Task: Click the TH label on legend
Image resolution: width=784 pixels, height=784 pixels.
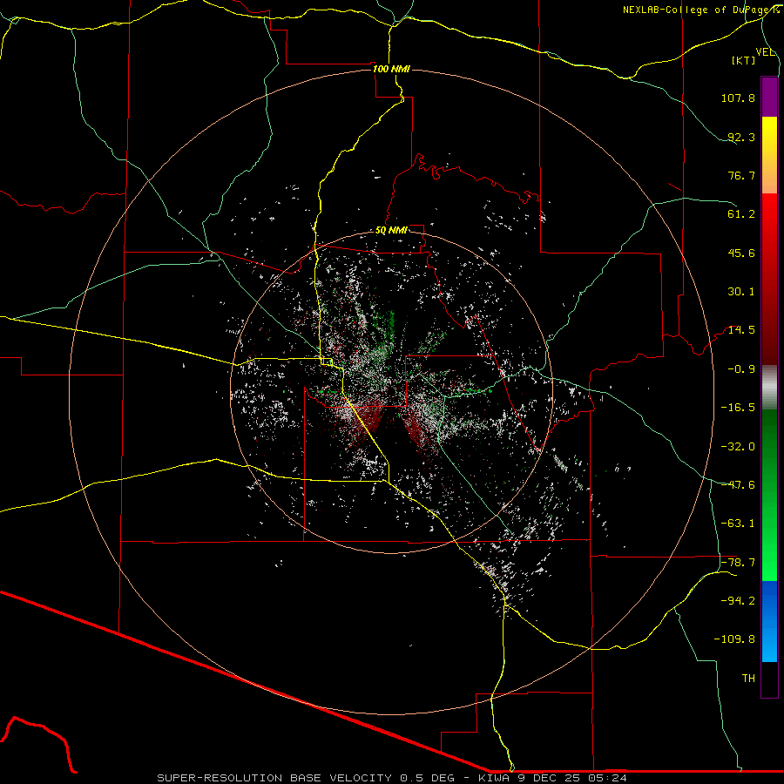Action: [x=748, y=679]
